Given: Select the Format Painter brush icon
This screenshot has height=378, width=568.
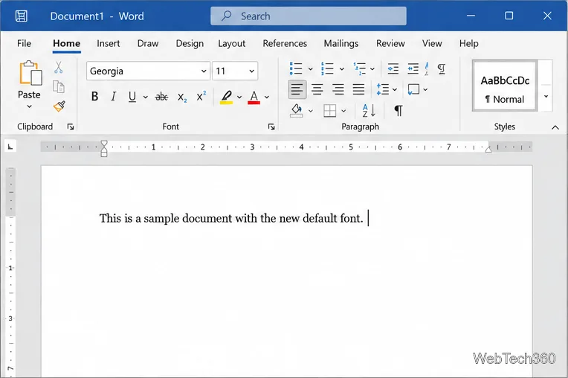Looking at the screenshot, I should click(x=59, y=106).
